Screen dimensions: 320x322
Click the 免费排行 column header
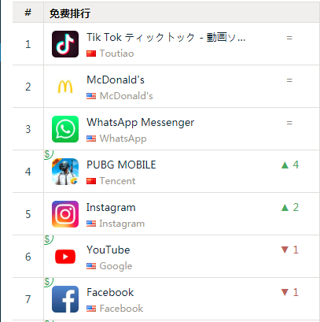pos(70,13)
